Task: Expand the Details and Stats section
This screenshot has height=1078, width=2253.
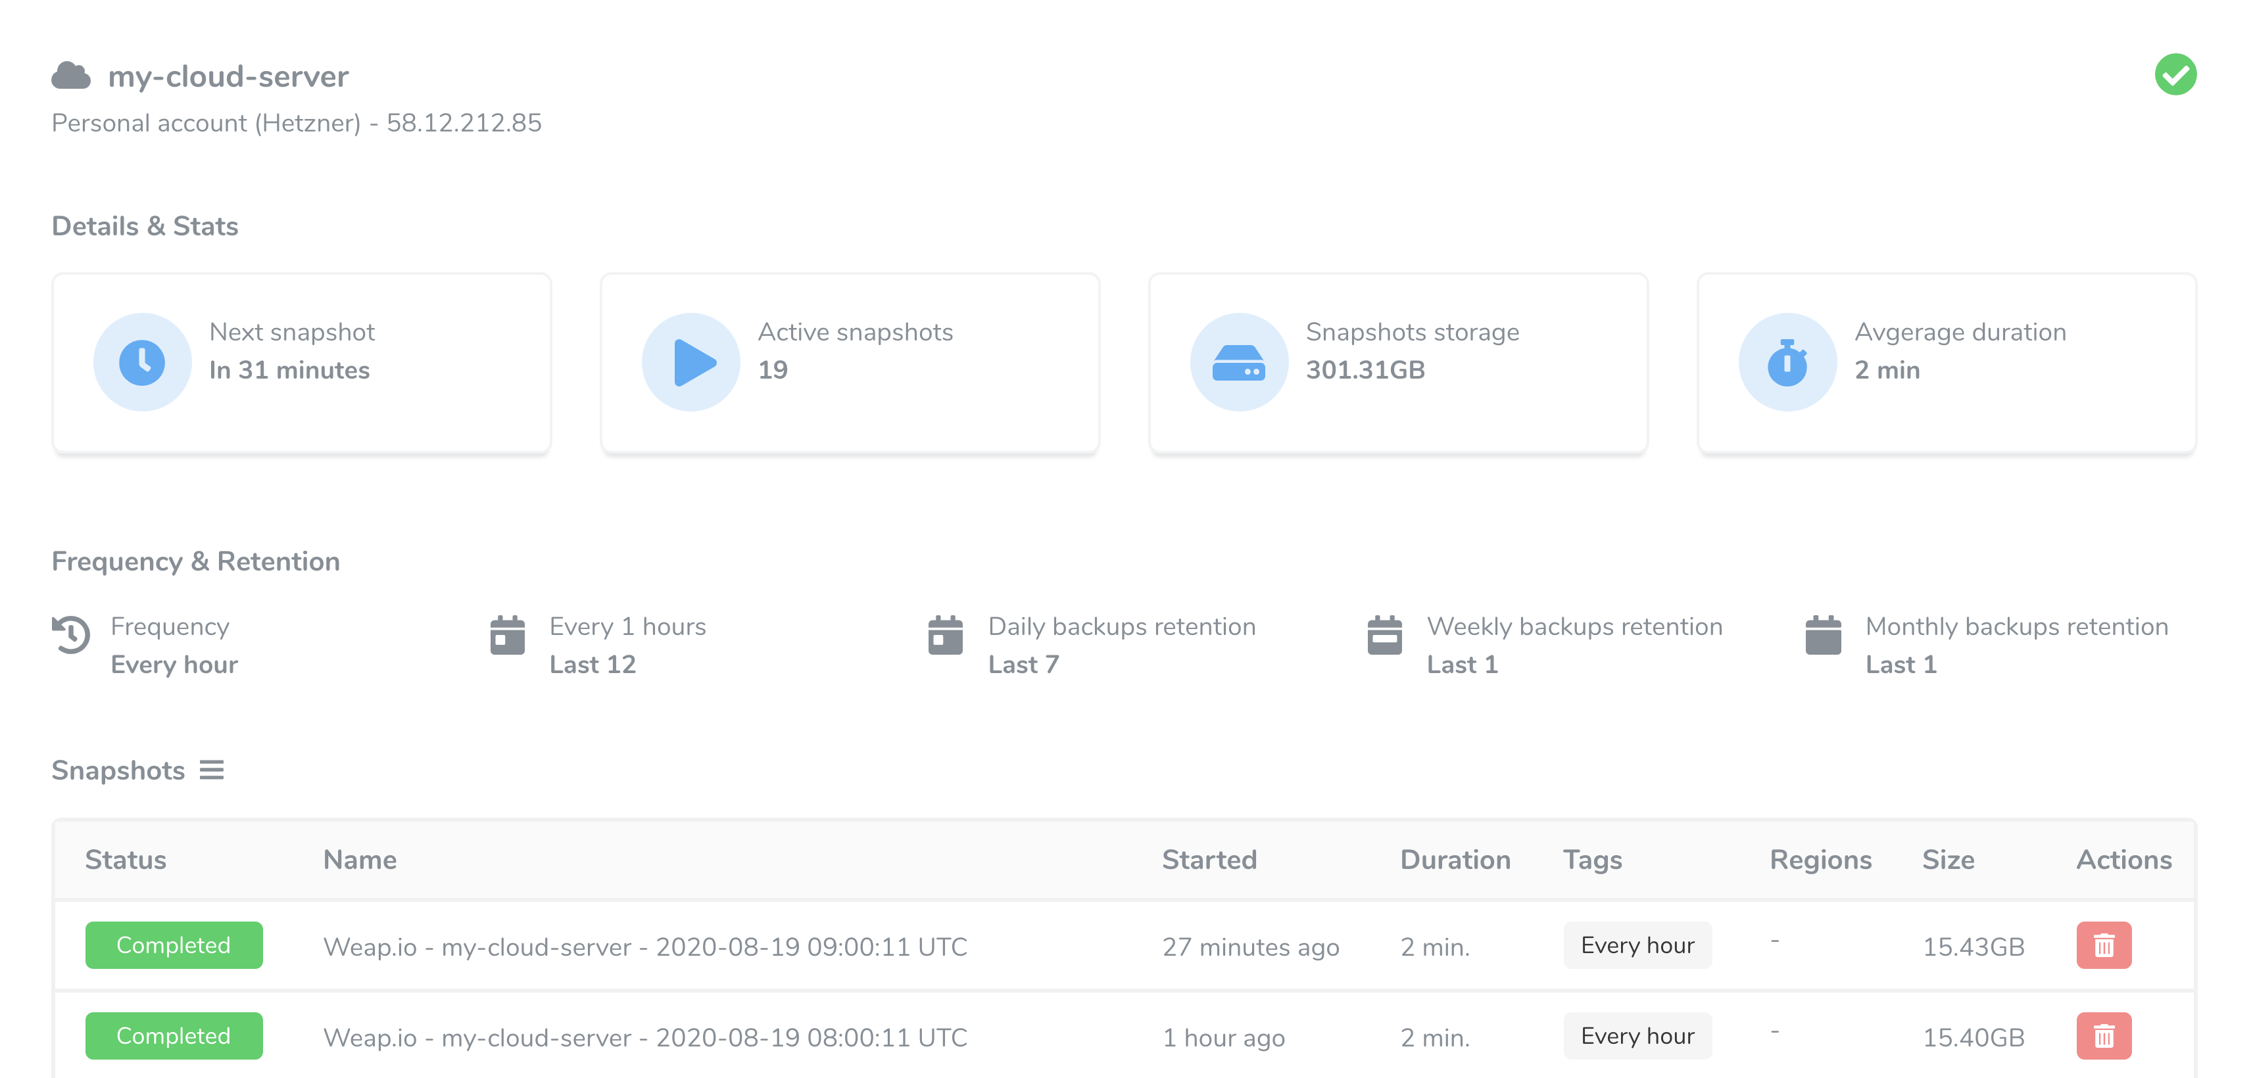Action: tap(145, 224)
